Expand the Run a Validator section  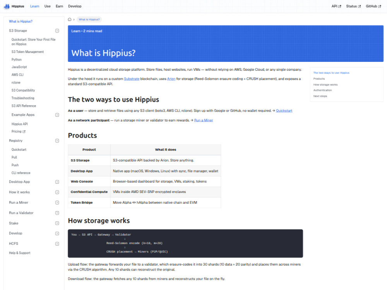click(x=57, y=213)
